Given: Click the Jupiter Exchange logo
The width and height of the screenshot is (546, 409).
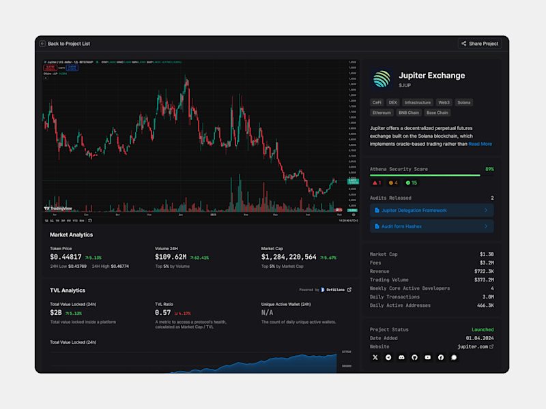Looking at the screenshot, I should coord(382,79).
